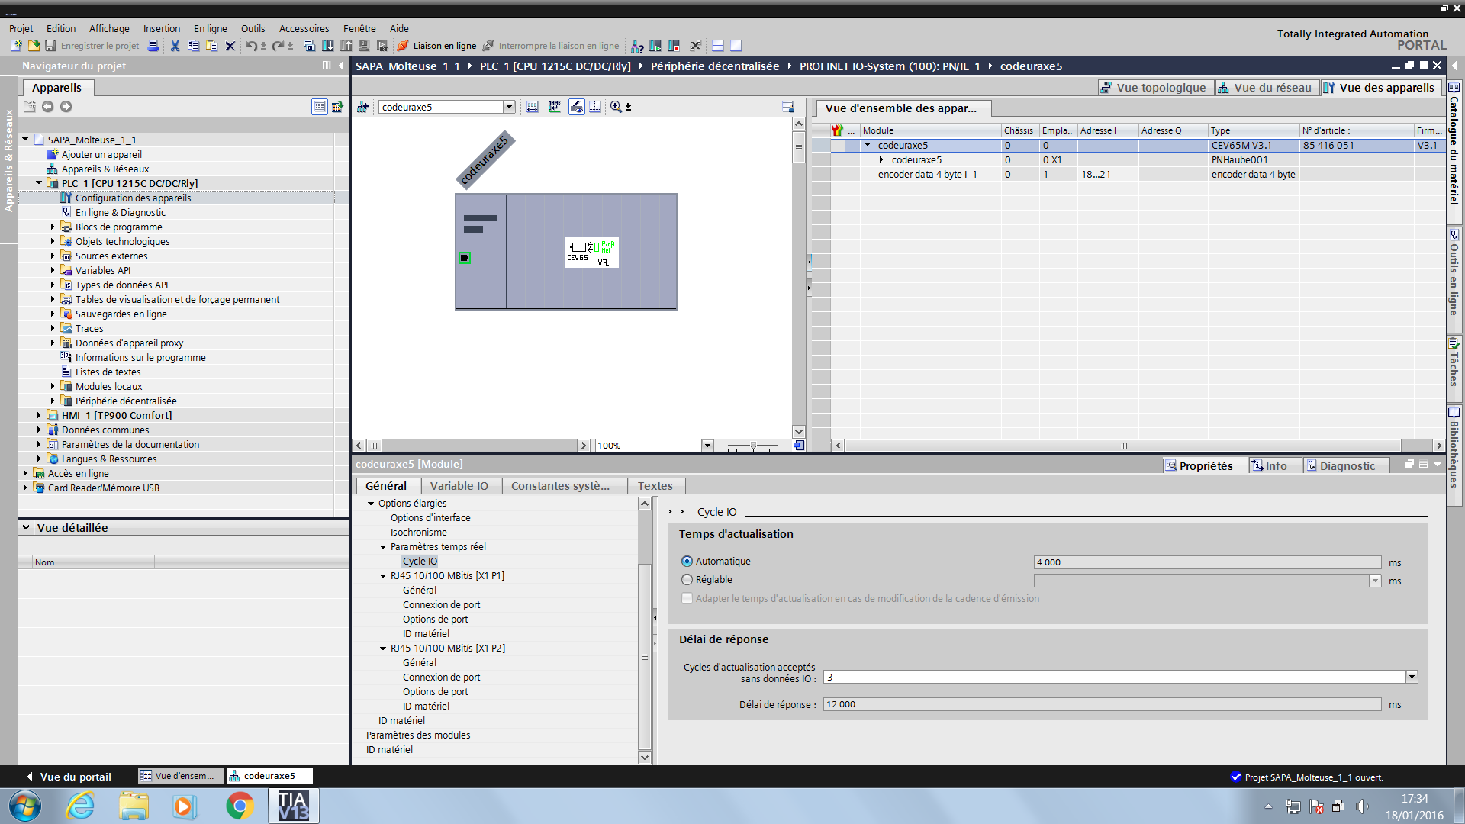This screenshot has height=824, width=1465.
Task: Click the Download to device icon
Action: pyautogui.click(x=328, y=46)
